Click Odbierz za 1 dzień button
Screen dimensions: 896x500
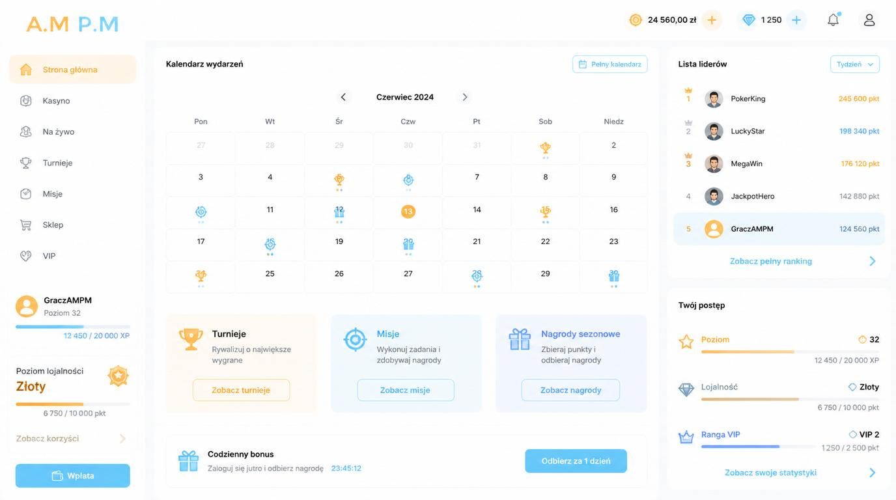tap(576, 461)
